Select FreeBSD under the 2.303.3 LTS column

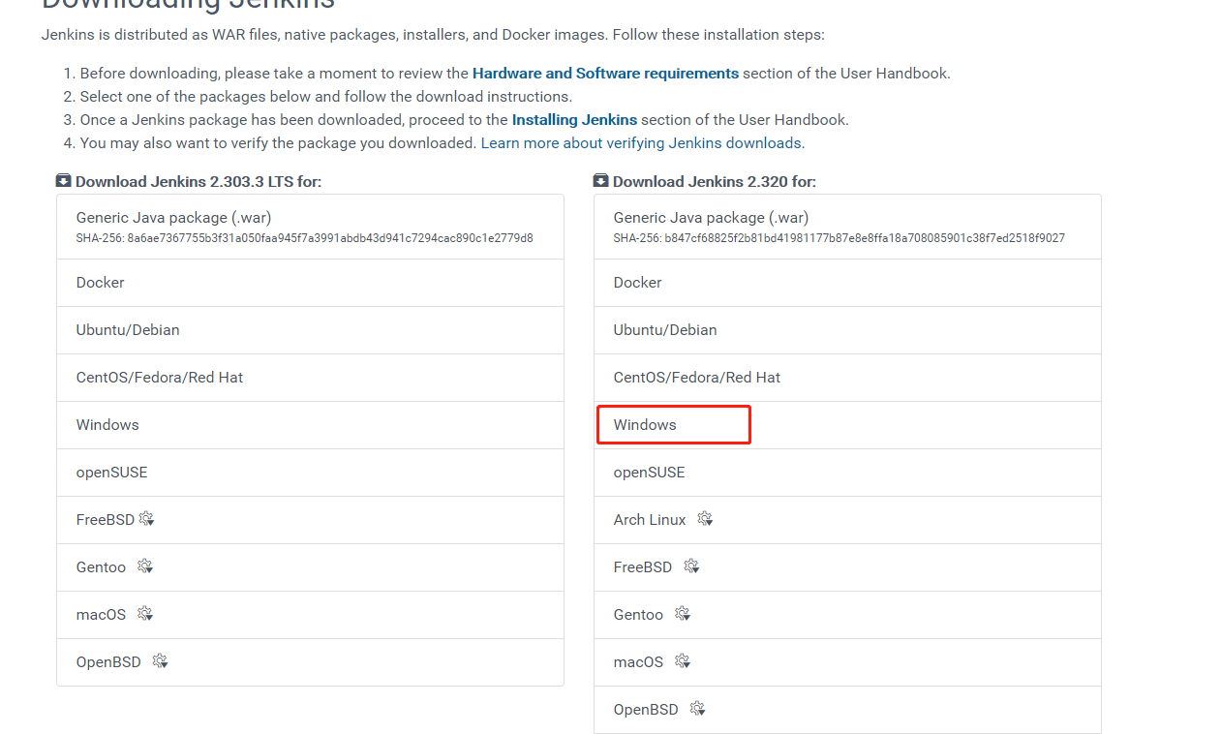[310, 520]
